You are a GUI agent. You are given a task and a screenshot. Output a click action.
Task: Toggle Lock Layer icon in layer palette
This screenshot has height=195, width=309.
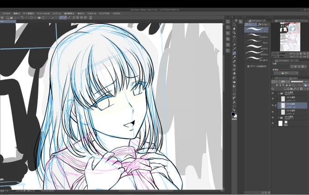click(x=287, y=85)
